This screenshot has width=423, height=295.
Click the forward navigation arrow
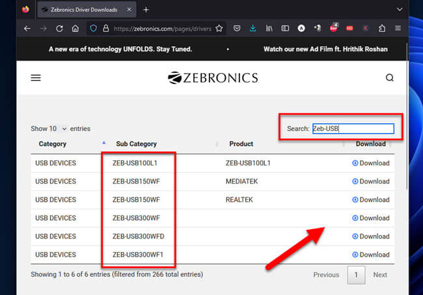tap(43, 29)
